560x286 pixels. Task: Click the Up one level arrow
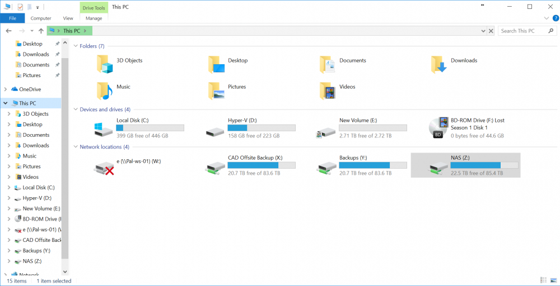coord(41,31)
